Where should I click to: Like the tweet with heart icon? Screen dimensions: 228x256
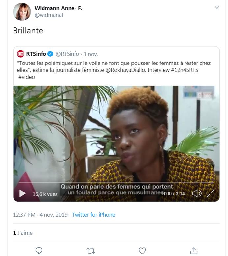(x=142, y=251)
